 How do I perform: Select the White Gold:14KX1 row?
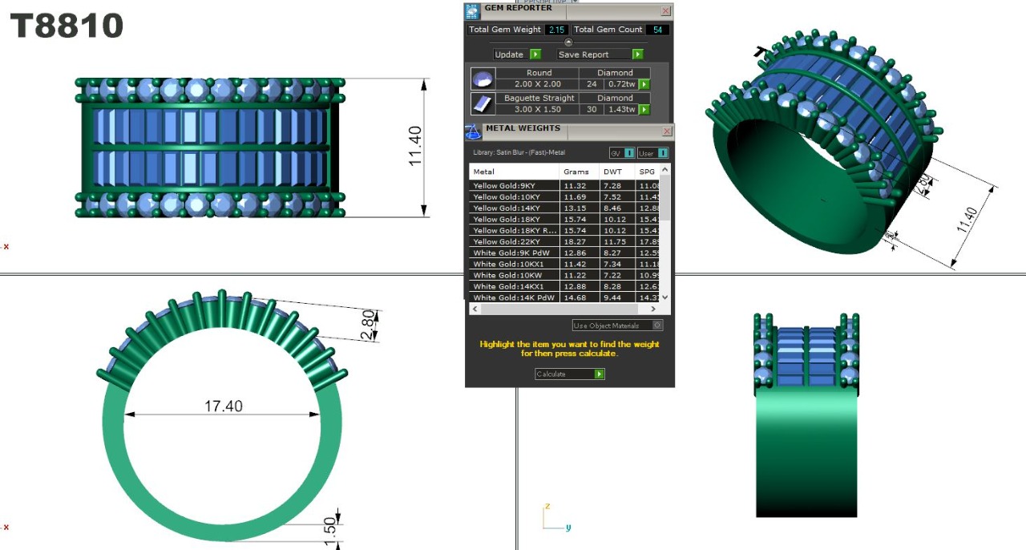click(x=564, y=287)
